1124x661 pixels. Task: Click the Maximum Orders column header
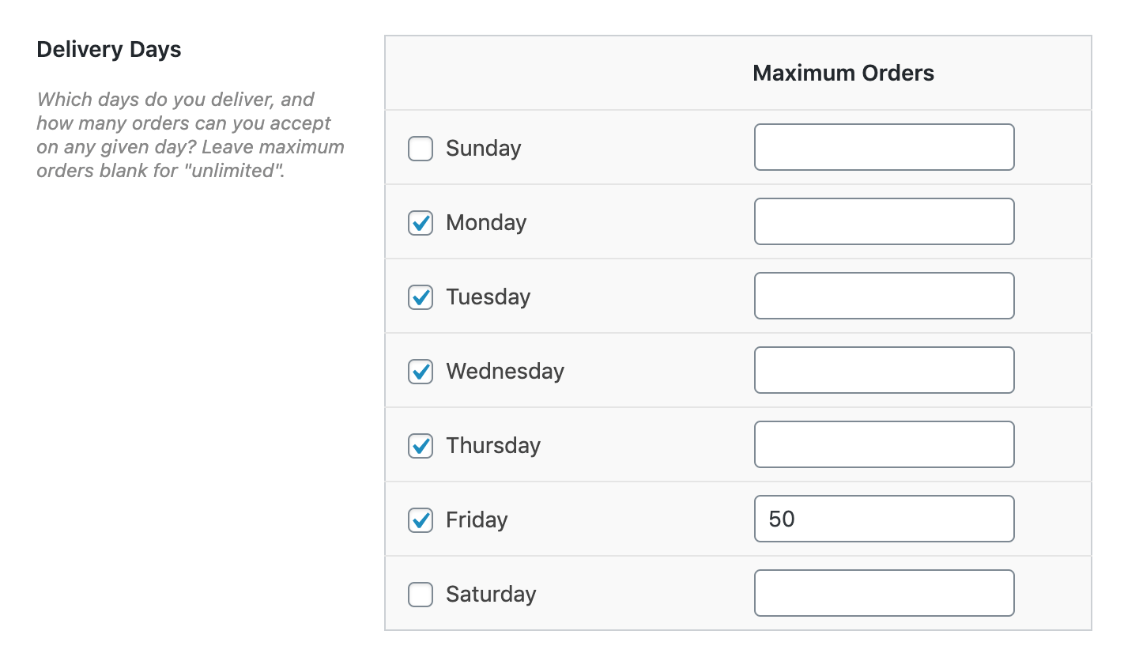point(843,74)
